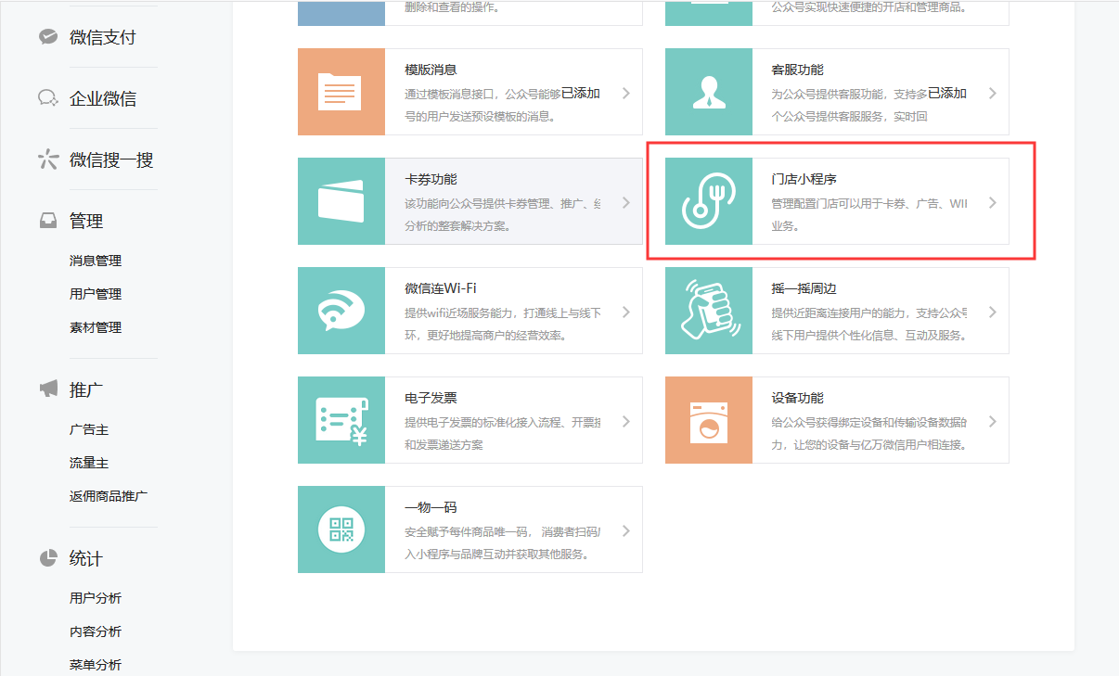
Task: Open 返佣商品推广 in sidebar
Action: coord(109,496)
